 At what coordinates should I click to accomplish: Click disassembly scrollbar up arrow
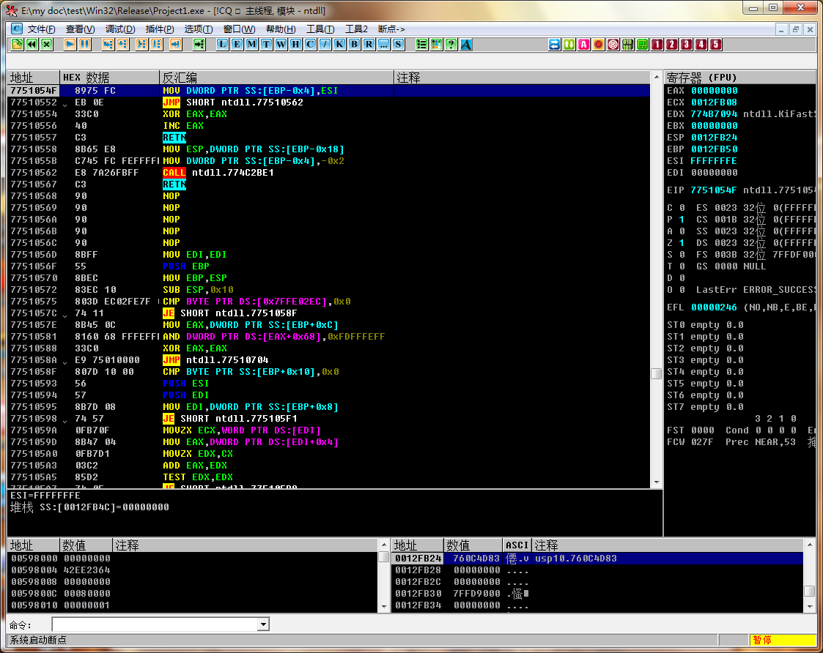(x=657, y=77)
